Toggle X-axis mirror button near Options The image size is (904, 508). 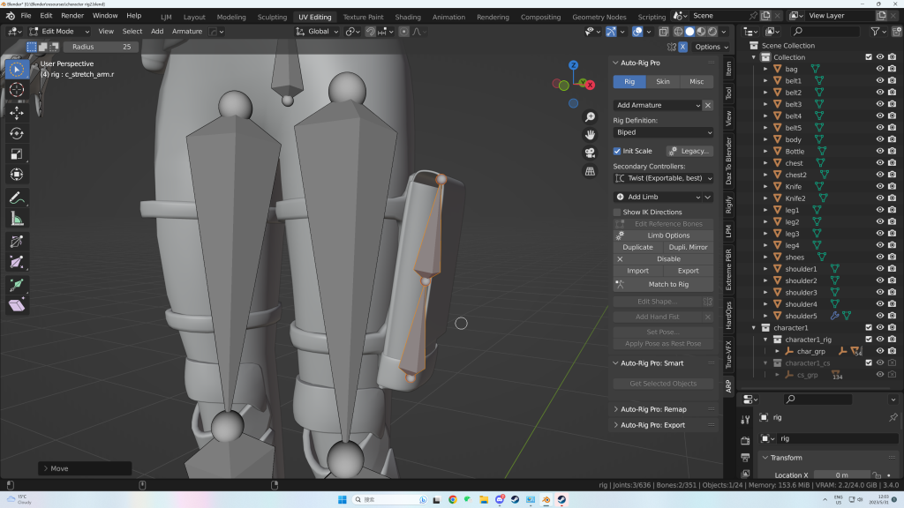pyautogui.click(x=682, y=47)
